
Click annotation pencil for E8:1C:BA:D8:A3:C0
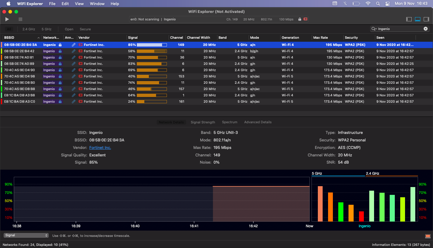point(74,101)
